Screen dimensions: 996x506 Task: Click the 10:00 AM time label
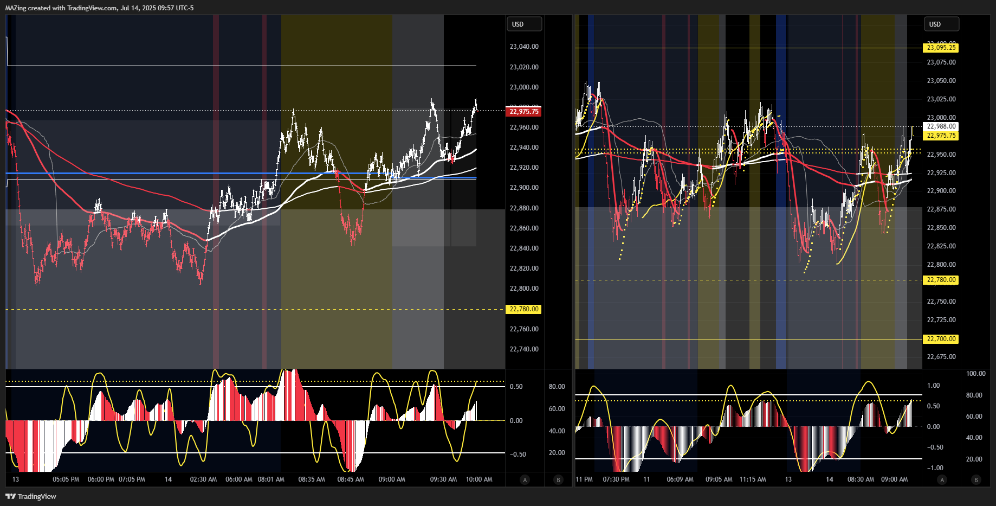click(479, 479)
